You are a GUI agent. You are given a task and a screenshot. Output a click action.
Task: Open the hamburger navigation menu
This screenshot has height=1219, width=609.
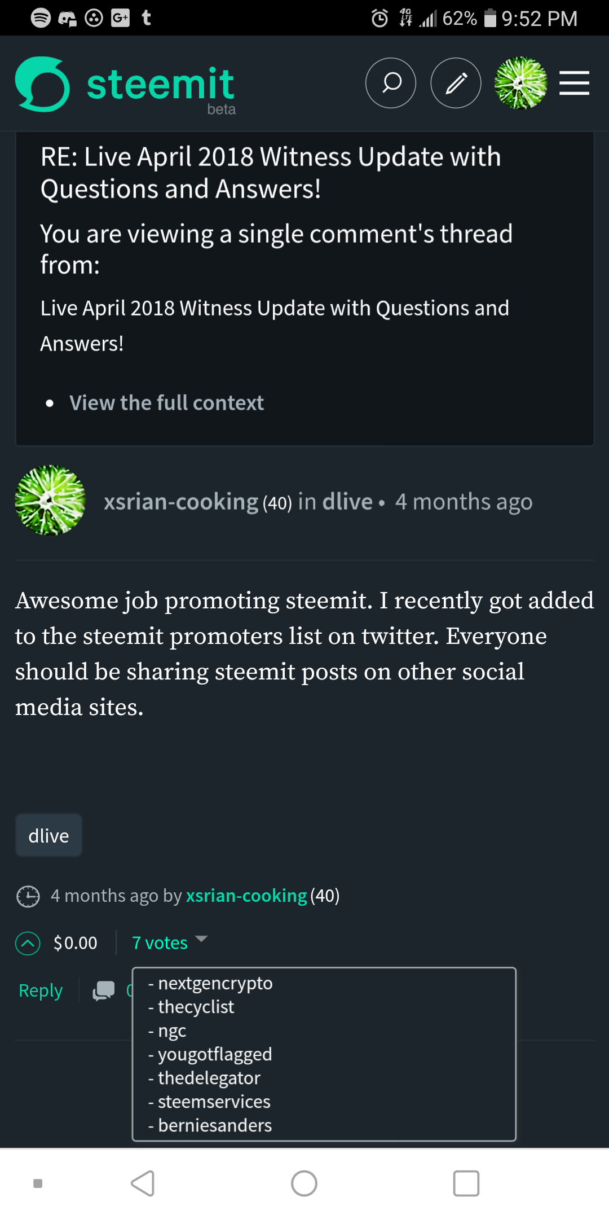[574, 83]
